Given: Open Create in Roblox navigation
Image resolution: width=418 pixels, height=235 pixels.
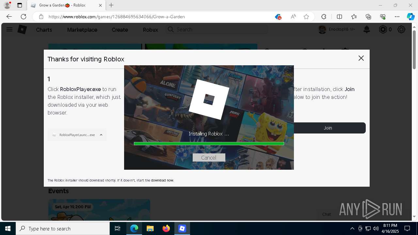Looking at the screenshot, I should 120,30.
